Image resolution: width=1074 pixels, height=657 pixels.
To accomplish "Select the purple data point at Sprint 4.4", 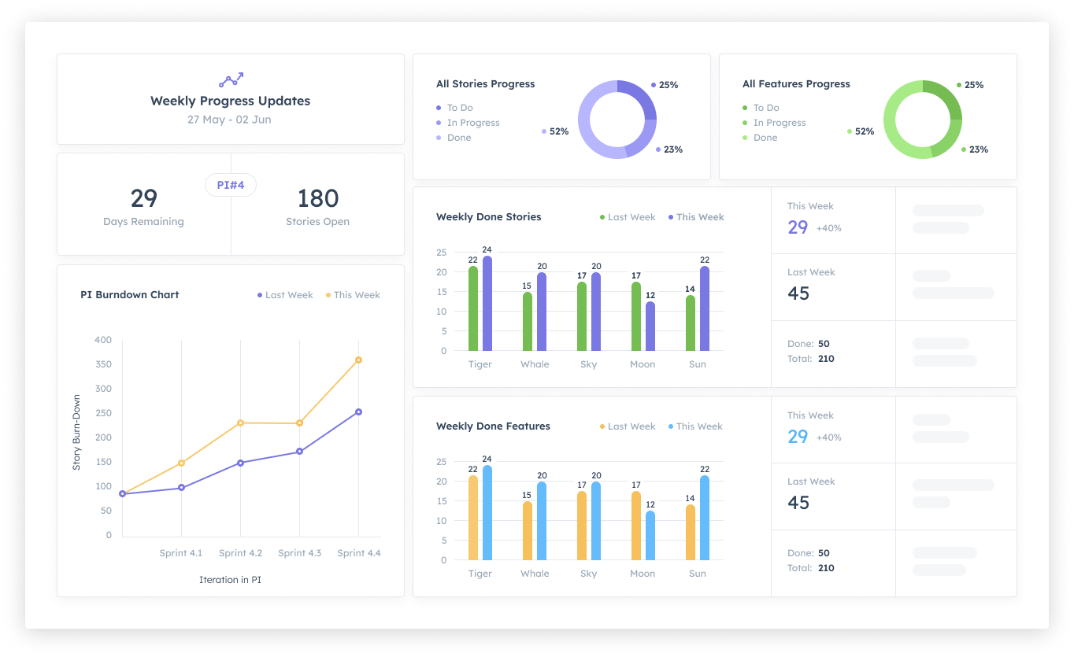I will (x=358, y=412).
